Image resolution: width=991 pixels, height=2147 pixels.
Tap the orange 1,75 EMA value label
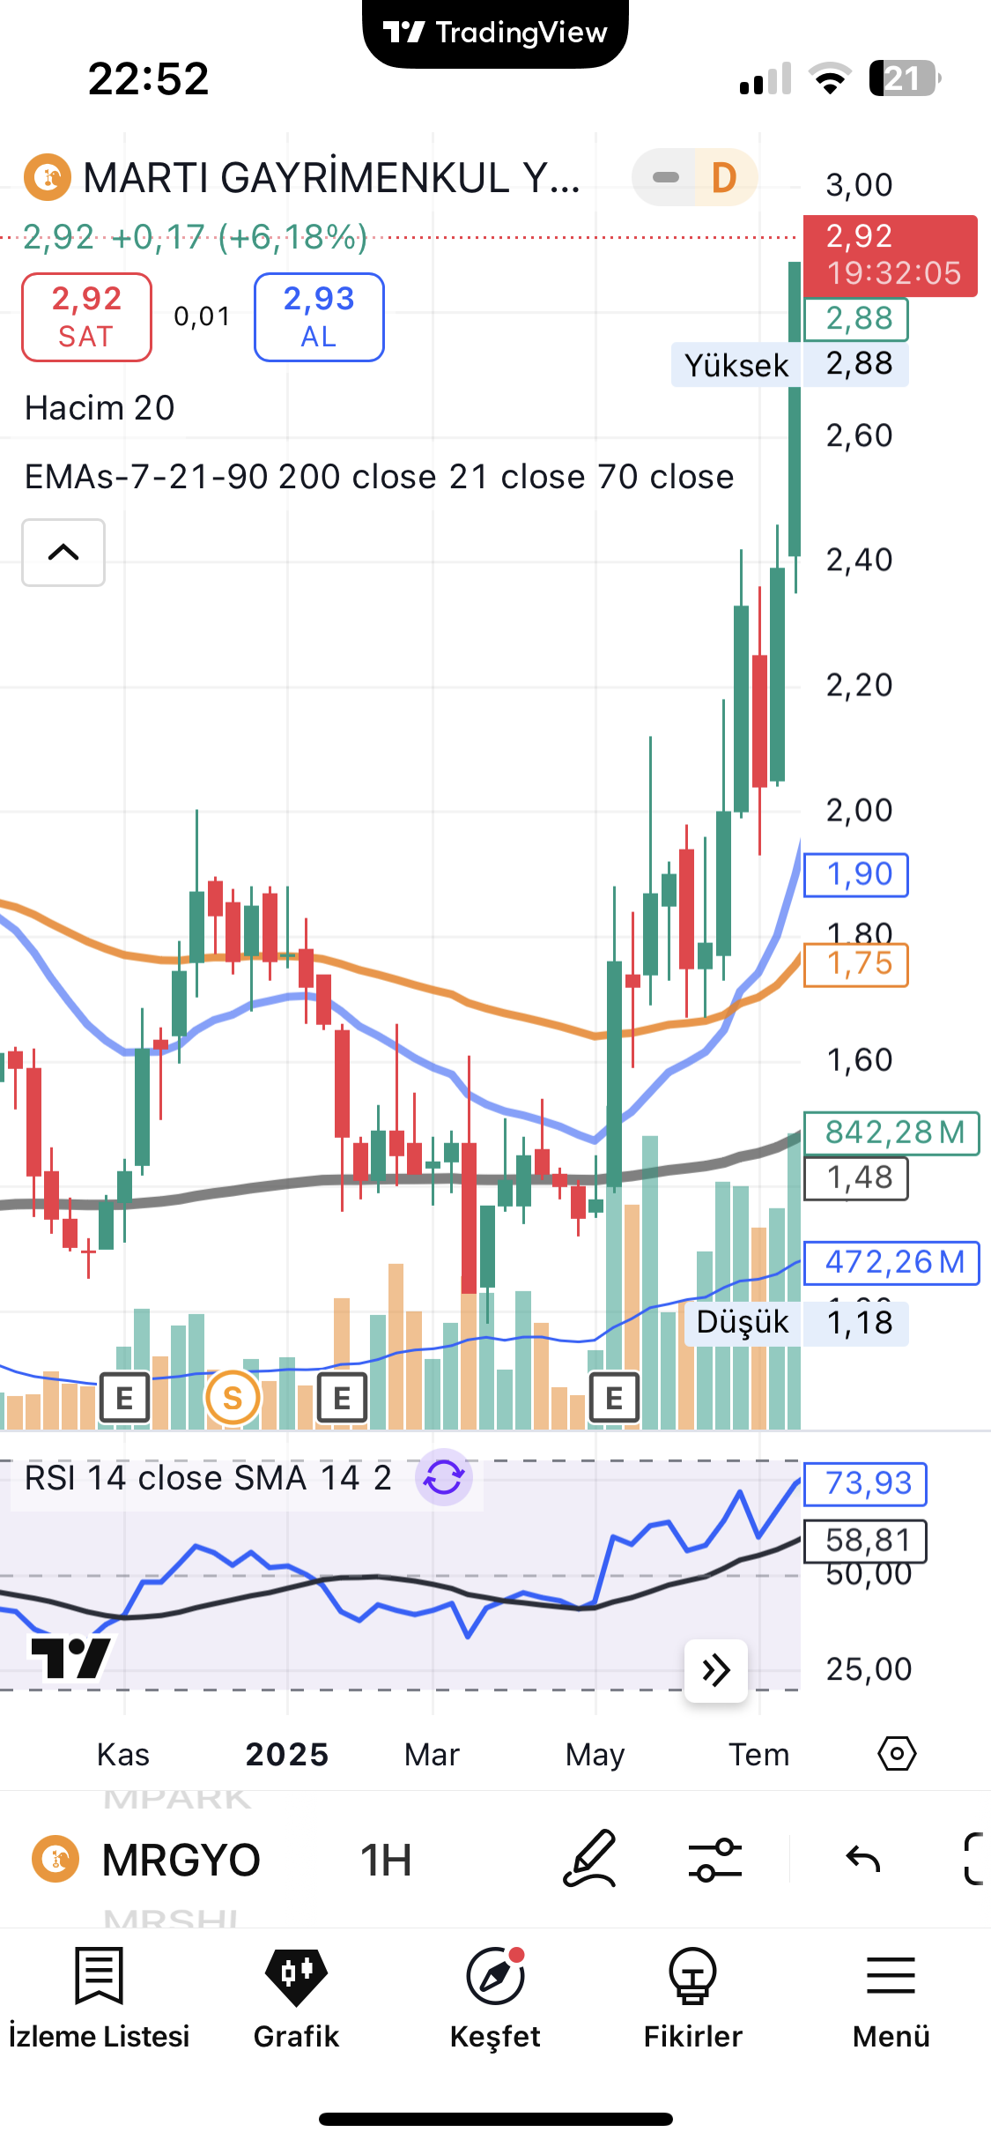tap(856, 964)
